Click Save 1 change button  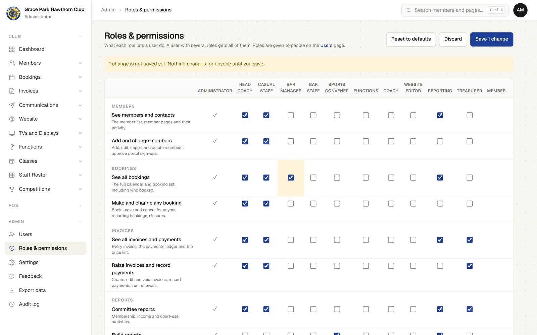[x=491, y=39]
